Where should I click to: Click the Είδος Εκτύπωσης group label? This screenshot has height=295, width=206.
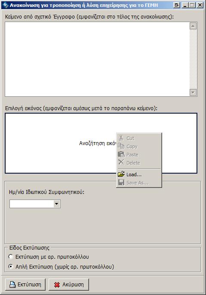[x=29, y=248]
